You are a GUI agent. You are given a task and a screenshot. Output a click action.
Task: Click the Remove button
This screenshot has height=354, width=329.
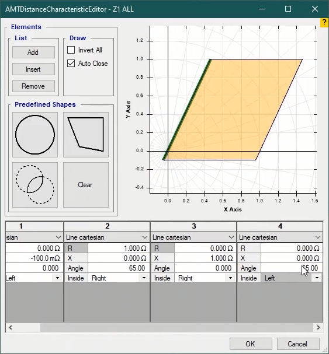[x=33, y=86]
